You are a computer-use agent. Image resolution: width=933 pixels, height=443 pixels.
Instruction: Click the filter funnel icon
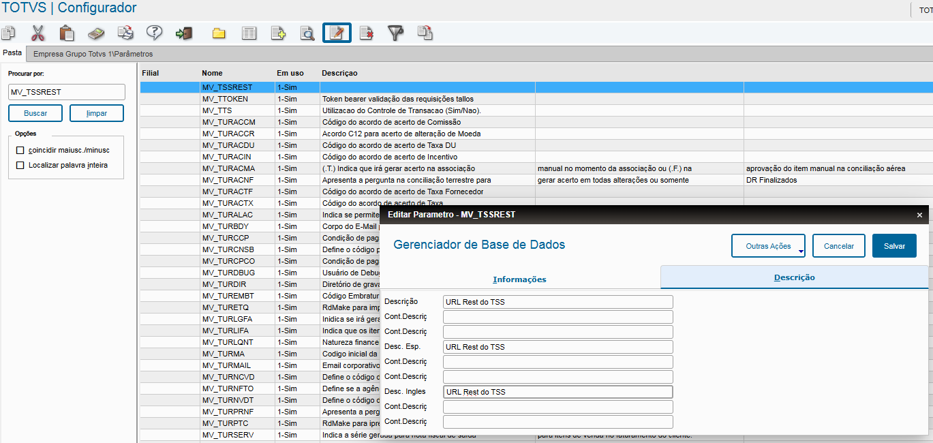pyautogui.click(x=396, y=33)
